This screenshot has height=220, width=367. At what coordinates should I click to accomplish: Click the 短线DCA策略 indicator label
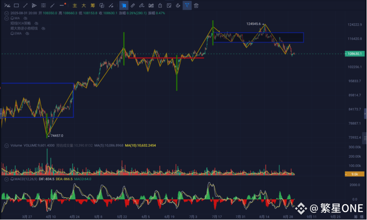[21, 23]
